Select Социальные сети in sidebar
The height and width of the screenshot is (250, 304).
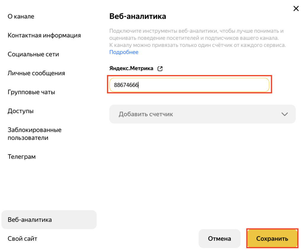coord(33,54)
